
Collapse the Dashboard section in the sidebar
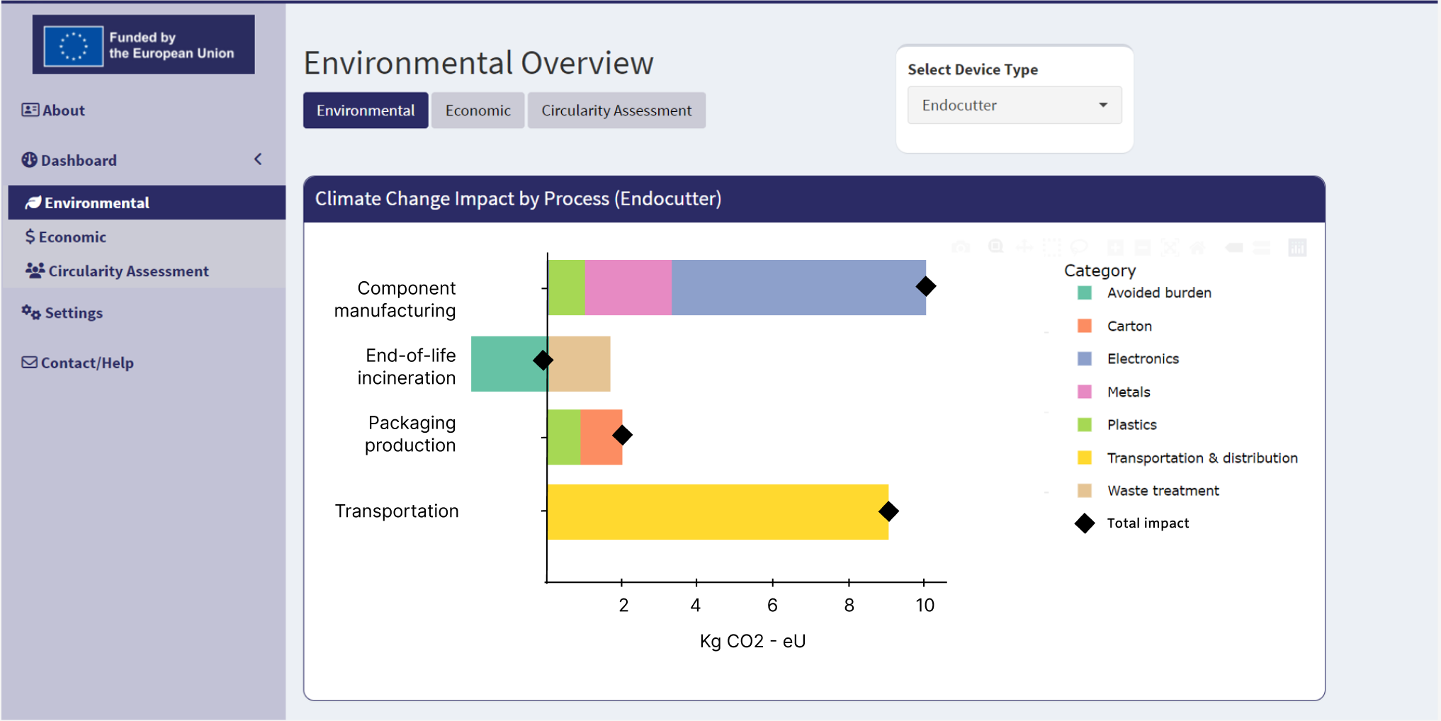[x=258, y=159]
